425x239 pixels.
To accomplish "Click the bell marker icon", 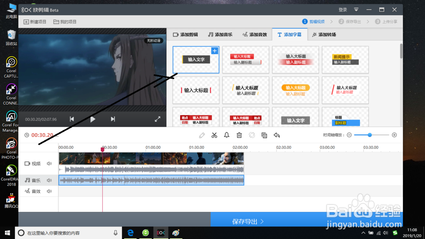I will pyautogui.click(x=227, y=135).
